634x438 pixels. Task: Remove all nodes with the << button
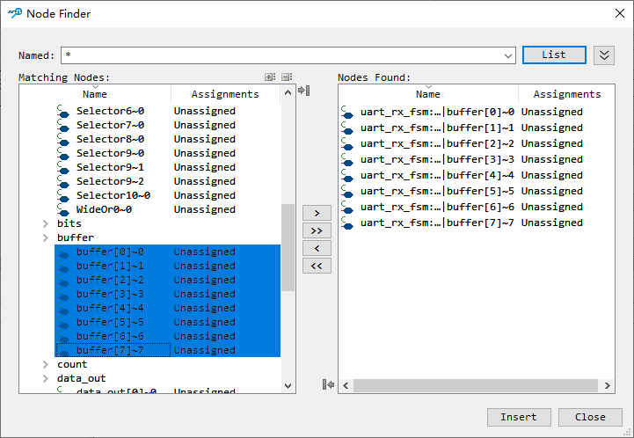[317, 266]
